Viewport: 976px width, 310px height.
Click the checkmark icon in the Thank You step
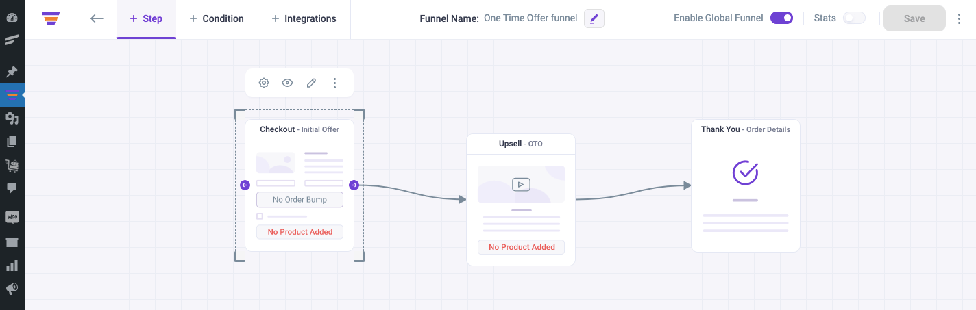tap(745, 172)
